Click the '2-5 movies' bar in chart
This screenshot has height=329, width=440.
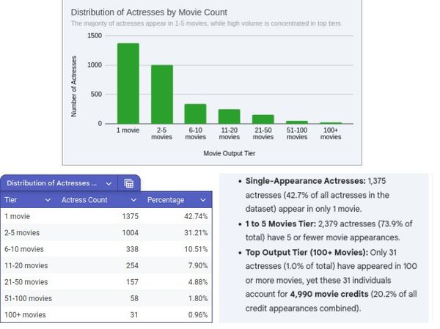coord(162,95)
